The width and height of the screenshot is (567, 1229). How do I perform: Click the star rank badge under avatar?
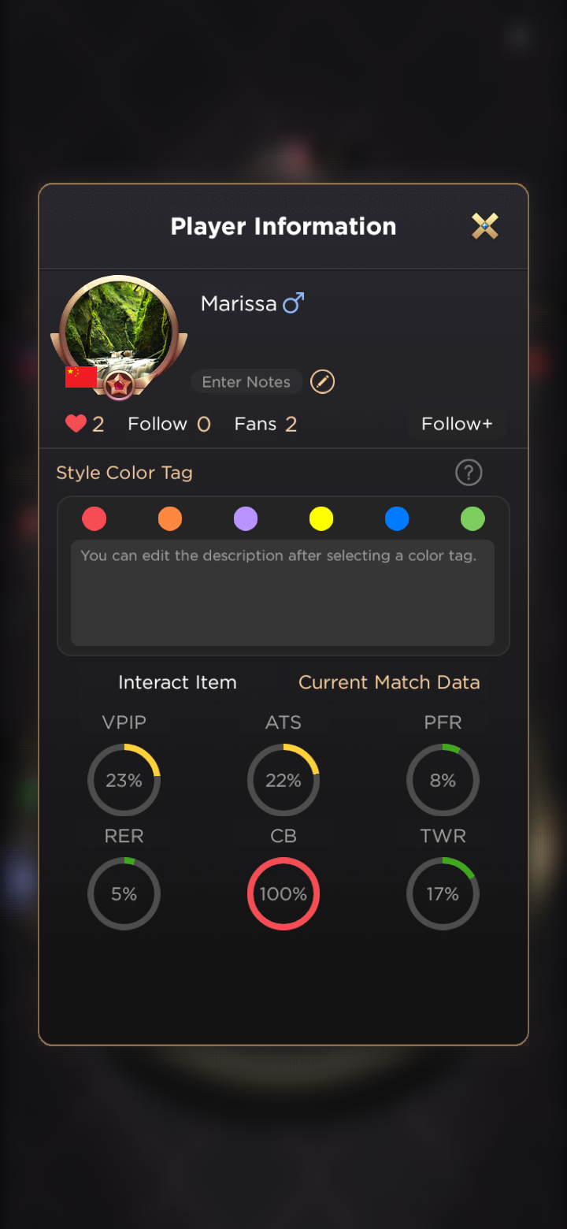[x=120, y=385]
